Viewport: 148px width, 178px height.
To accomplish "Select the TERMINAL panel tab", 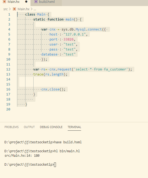I will 74,127.
